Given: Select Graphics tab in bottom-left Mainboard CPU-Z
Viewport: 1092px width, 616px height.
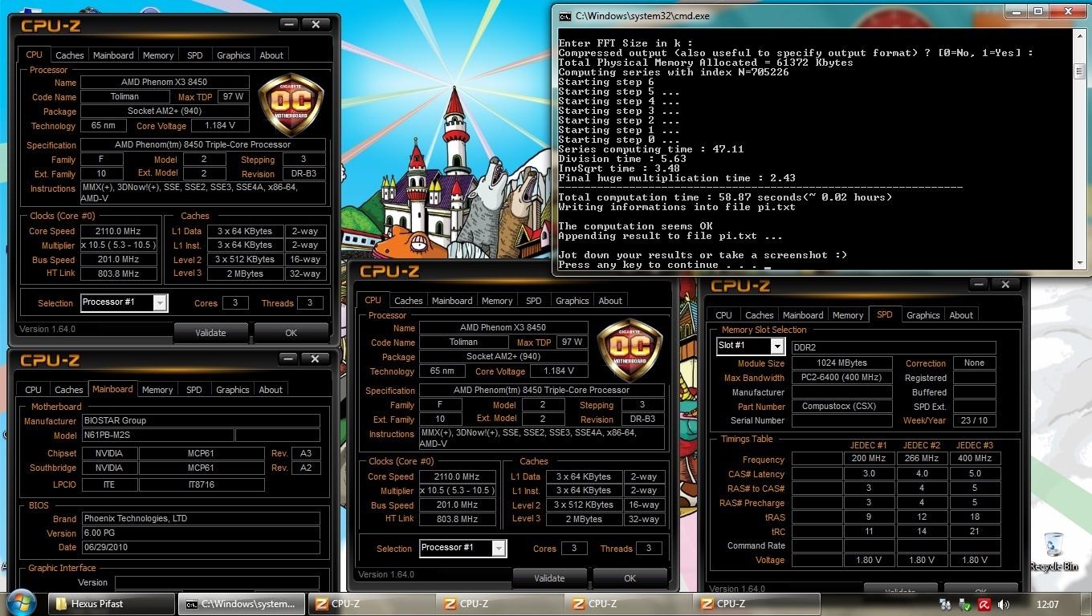Looking at the screenshot, I should pos(233,390).
